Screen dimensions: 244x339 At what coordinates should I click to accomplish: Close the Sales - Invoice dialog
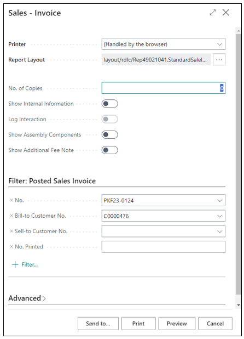[226, 13]
